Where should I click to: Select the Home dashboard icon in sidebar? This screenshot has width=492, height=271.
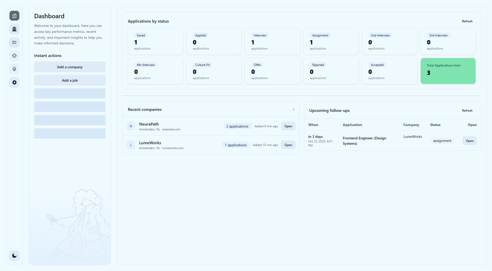[x=14, y=16]
